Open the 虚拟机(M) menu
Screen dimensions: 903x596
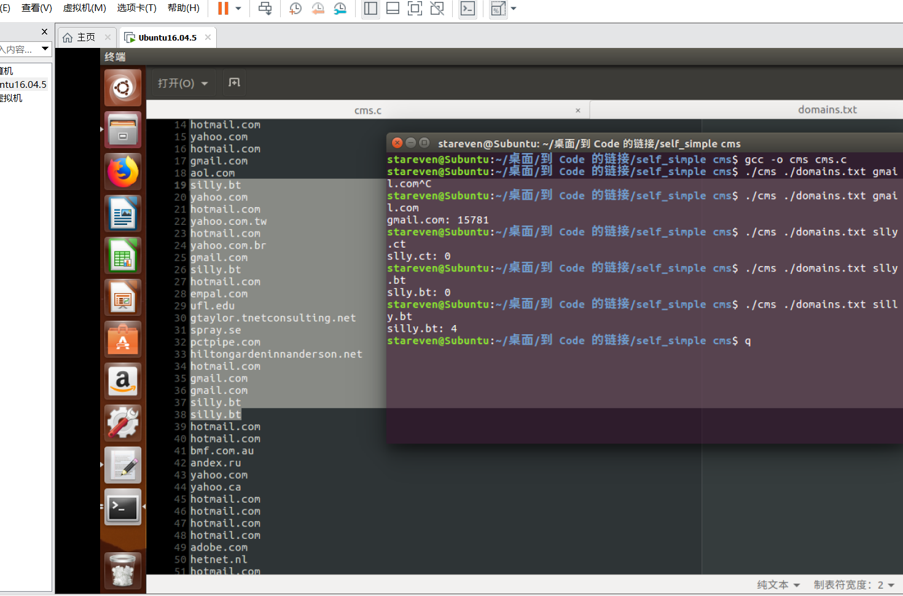point(85,8)
